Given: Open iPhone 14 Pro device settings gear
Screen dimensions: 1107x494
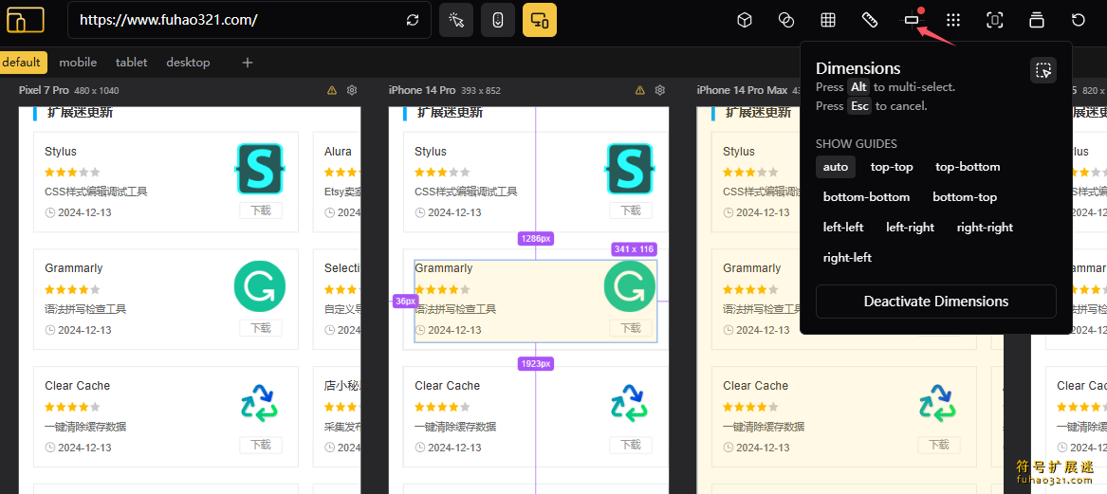Looking at the screenshot, I should (x=660, y=90).
